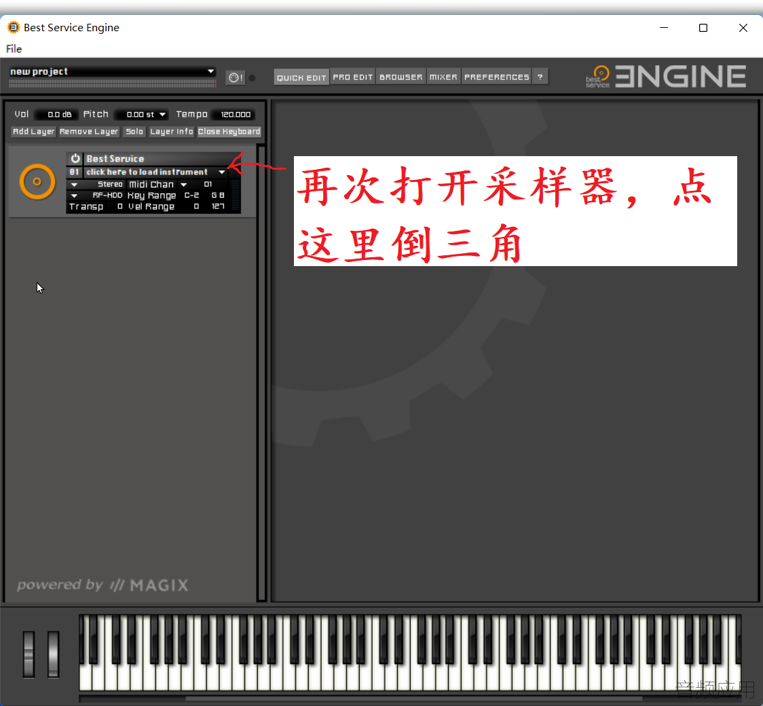
Task: Click the Best Service Engine title icon
Action: coord(13,27)
